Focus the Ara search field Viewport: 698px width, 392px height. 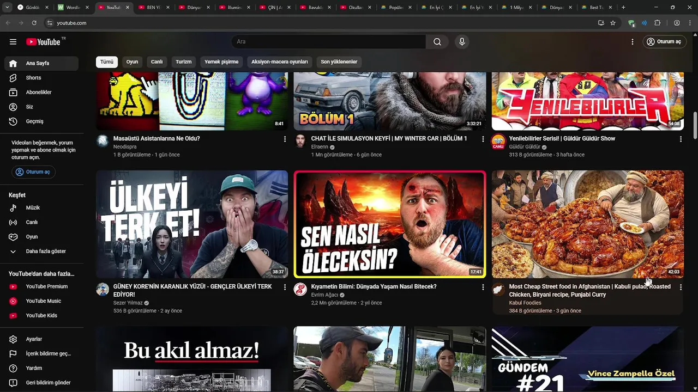point(329,42)
